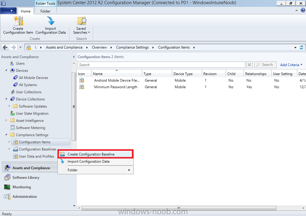306x216 pixels.
Task: Collapse the Assets and Compliance navigation pane
Action: [74, 57]
